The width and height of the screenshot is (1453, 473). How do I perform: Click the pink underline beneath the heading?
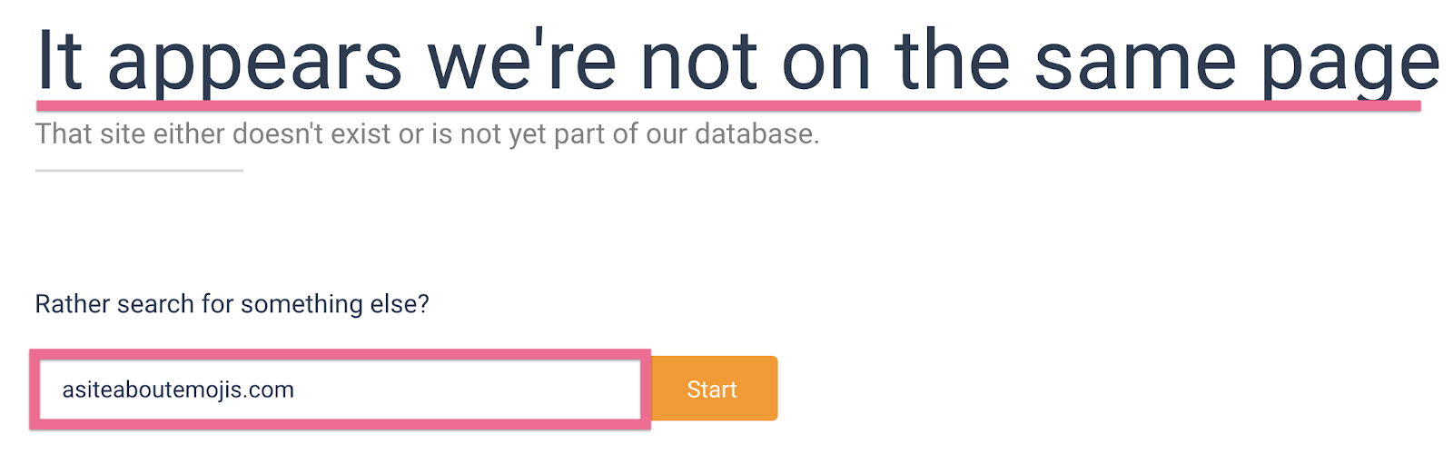pyautogui.click(x=726, y=105)
